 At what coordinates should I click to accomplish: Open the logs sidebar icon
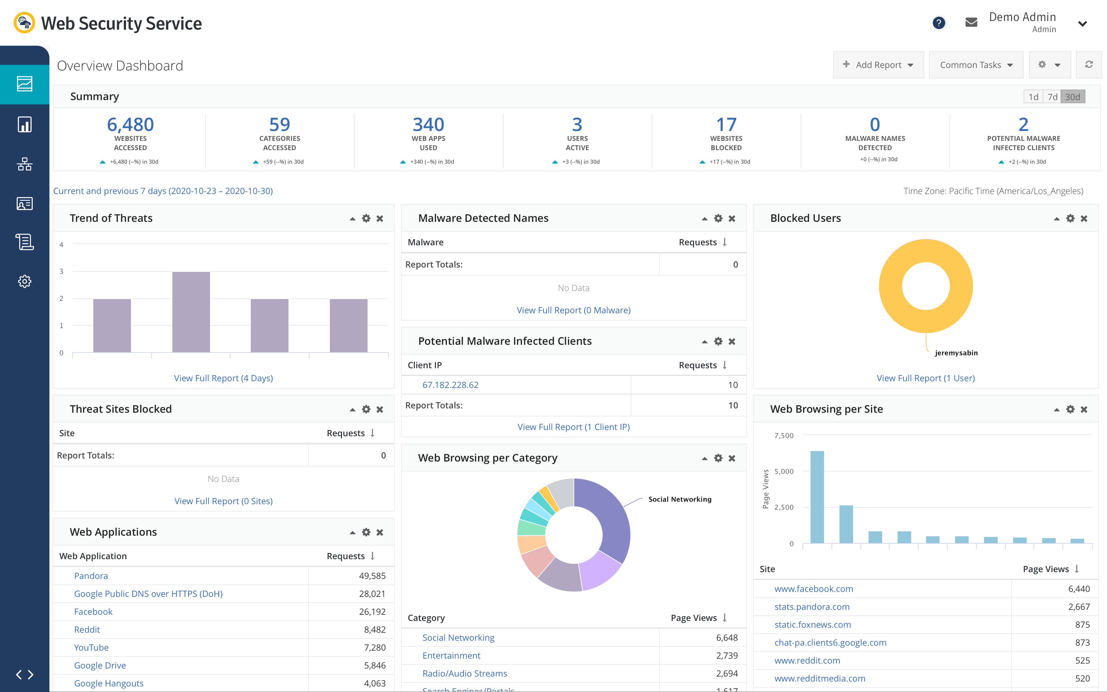[x=24, y=242]
